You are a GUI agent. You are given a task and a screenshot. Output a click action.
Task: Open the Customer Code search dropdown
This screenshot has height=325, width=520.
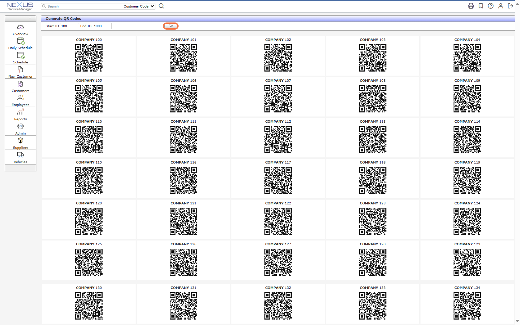tap(139, 6)
